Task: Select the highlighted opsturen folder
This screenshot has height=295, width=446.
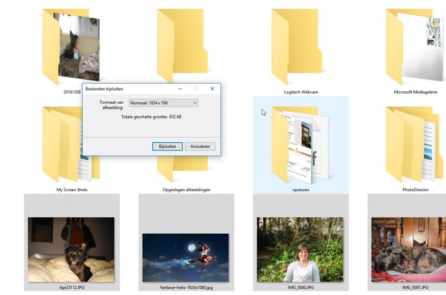Action: pyautogui.click(x=300, y=145)
